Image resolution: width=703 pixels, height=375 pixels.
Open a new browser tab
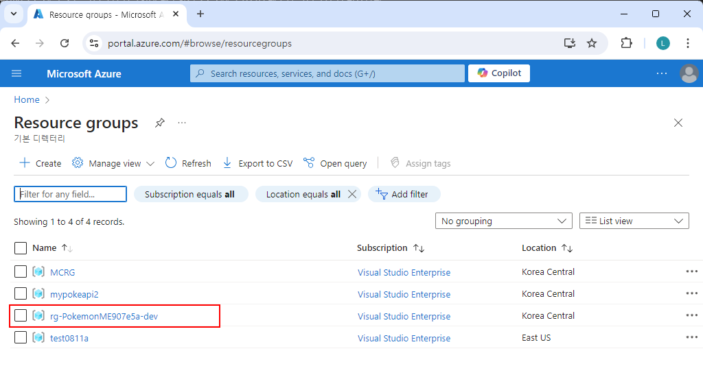click(200, 14)
